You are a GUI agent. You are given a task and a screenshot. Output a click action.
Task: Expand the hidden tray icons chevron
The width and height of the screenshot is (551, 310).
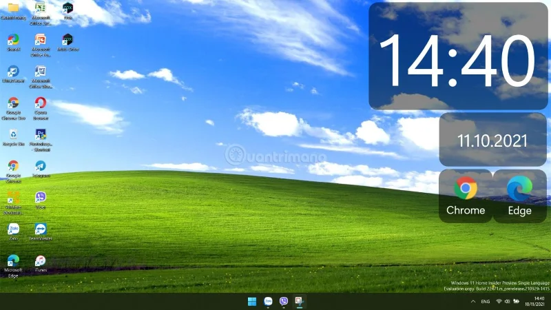point(473,302)
